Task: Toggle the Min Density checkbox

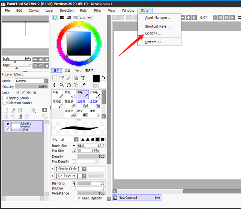Action: click(x=74, y=161)
